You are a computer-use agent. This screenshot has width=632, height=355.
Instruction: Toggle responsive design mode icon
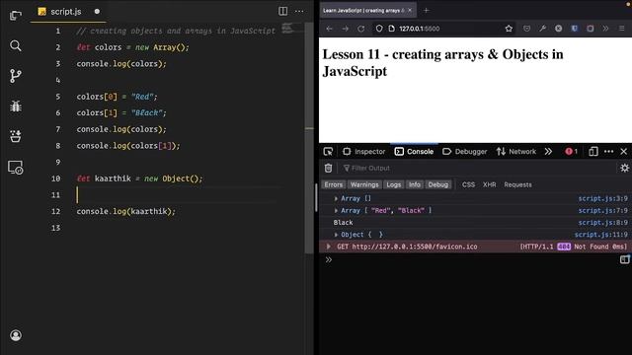click(x=592, y=151)
